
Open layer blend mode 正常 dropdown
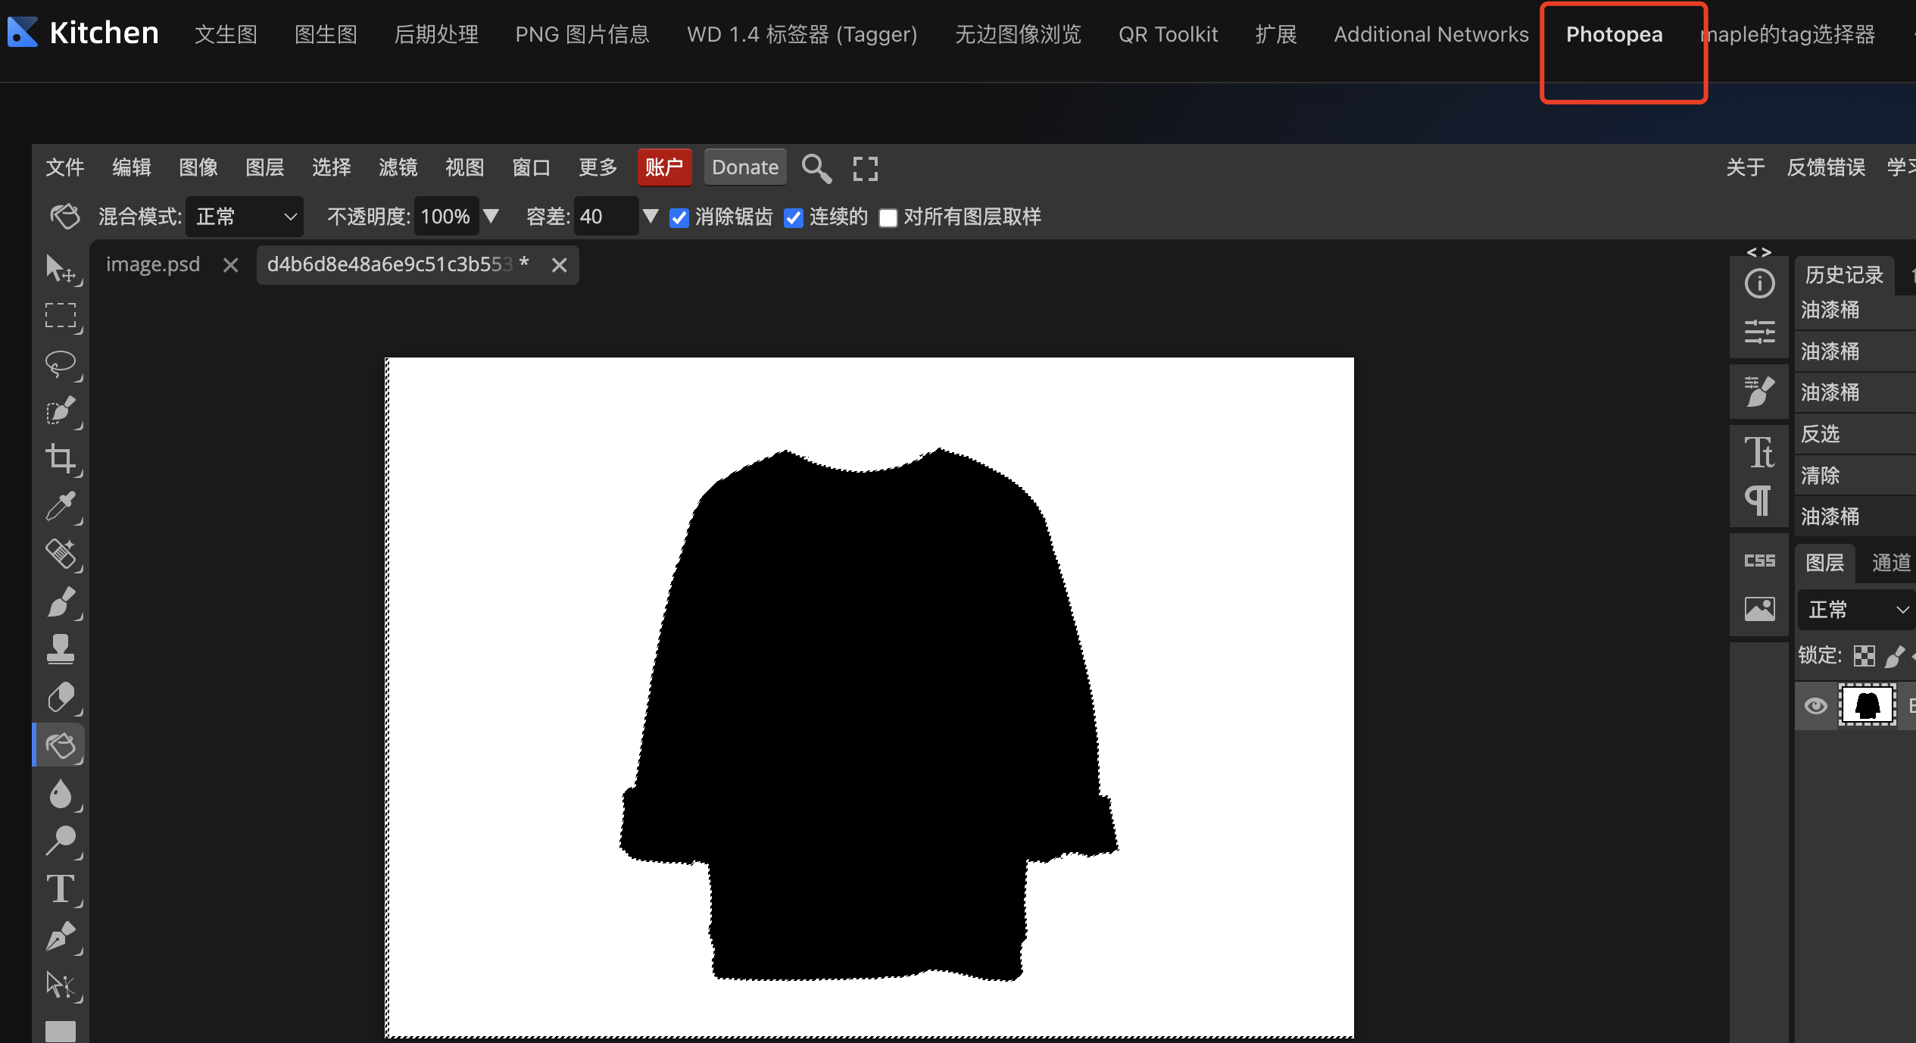point(1855,610)
